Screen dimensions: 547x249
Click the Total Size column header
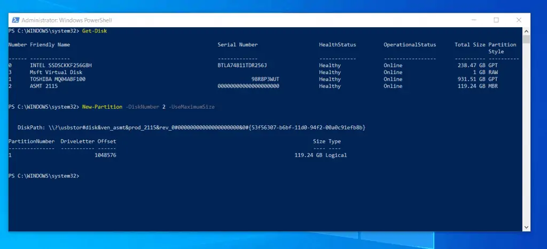tap(470, 45)
